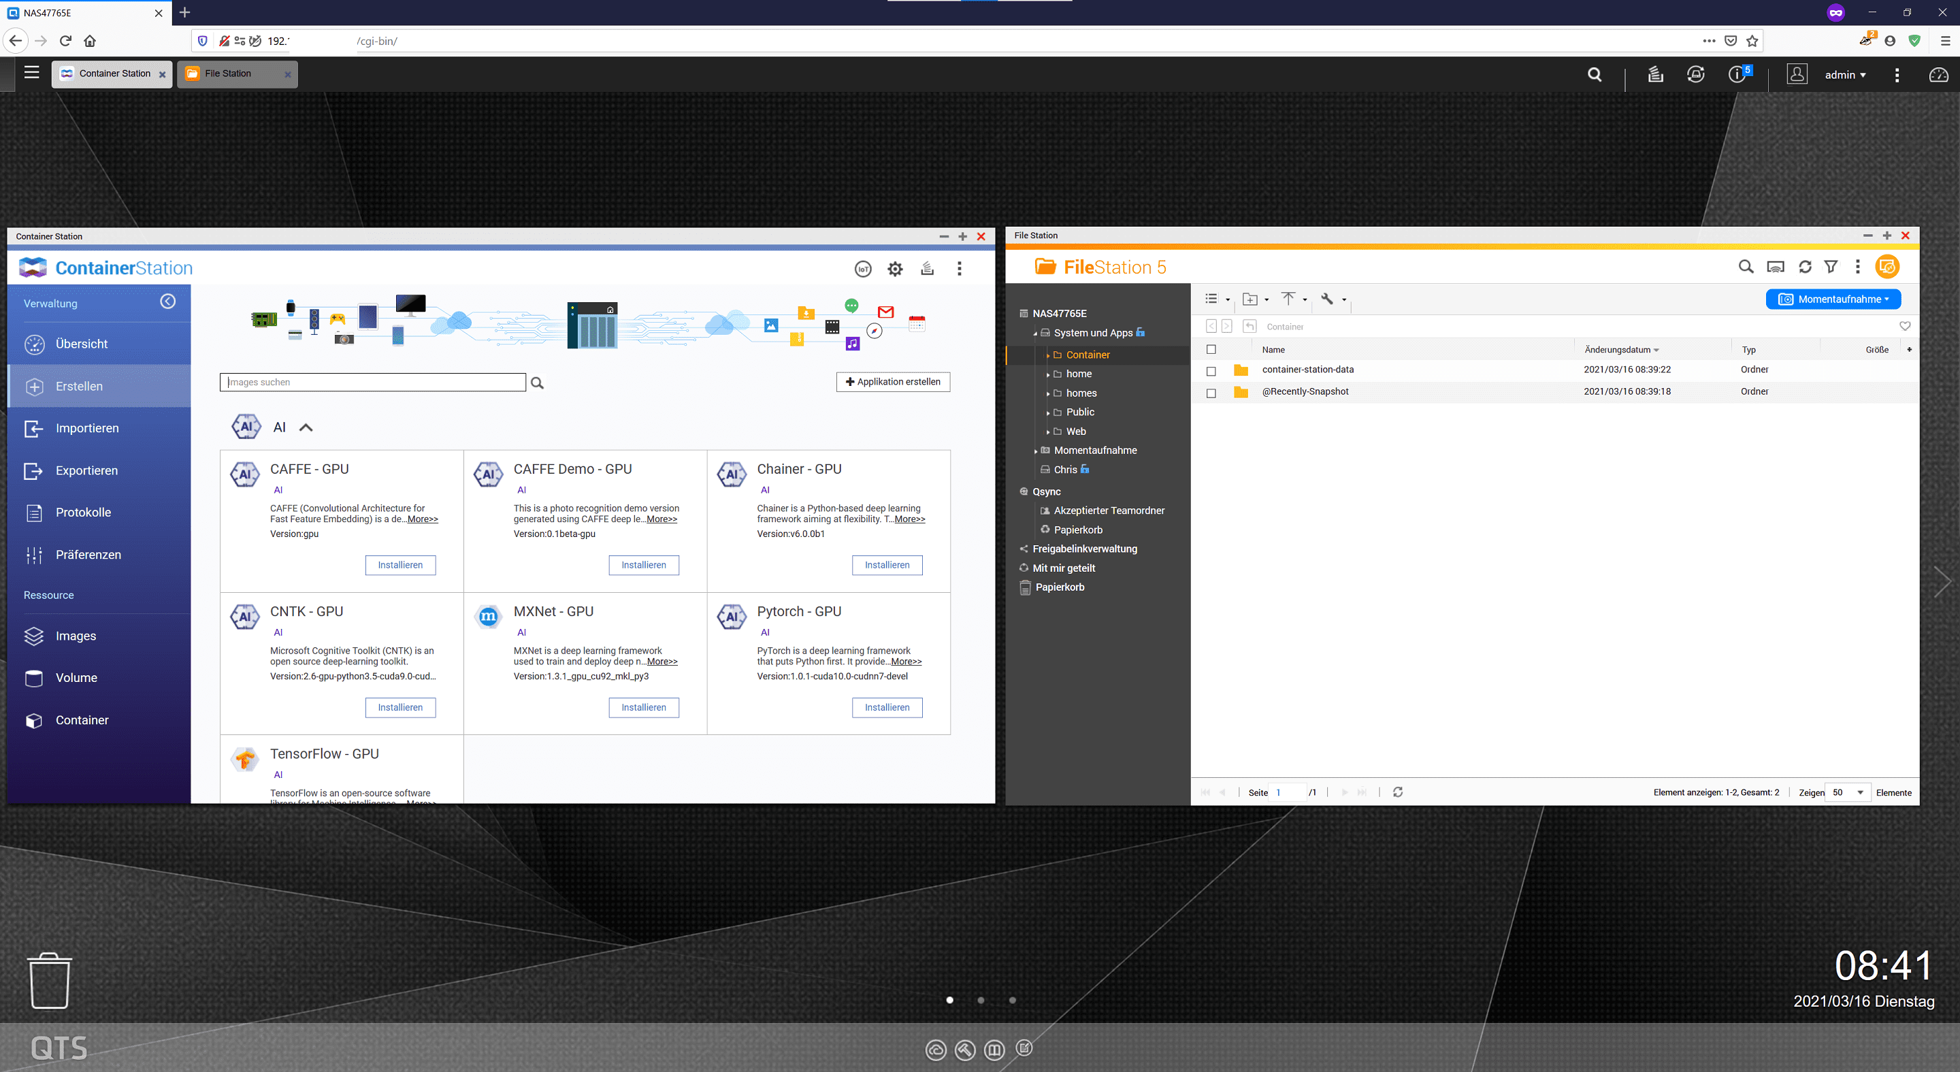
Task: Open File Station more options three-dot icon
Action: click(1857, 267)
